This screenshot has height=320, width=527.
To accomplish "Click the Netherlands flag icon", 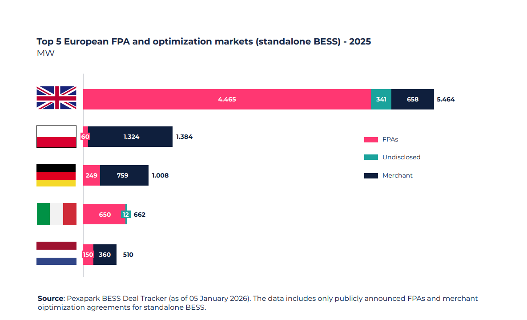I will click(x=56, y=252).
